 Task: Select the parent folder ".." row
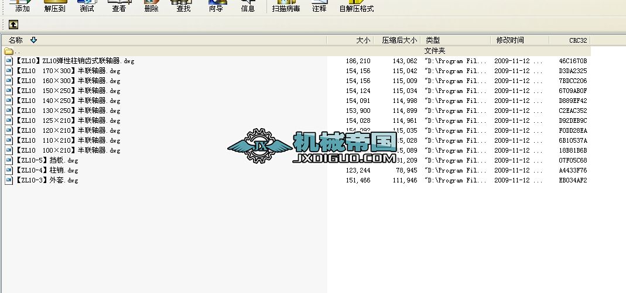[x=296, y=51]
